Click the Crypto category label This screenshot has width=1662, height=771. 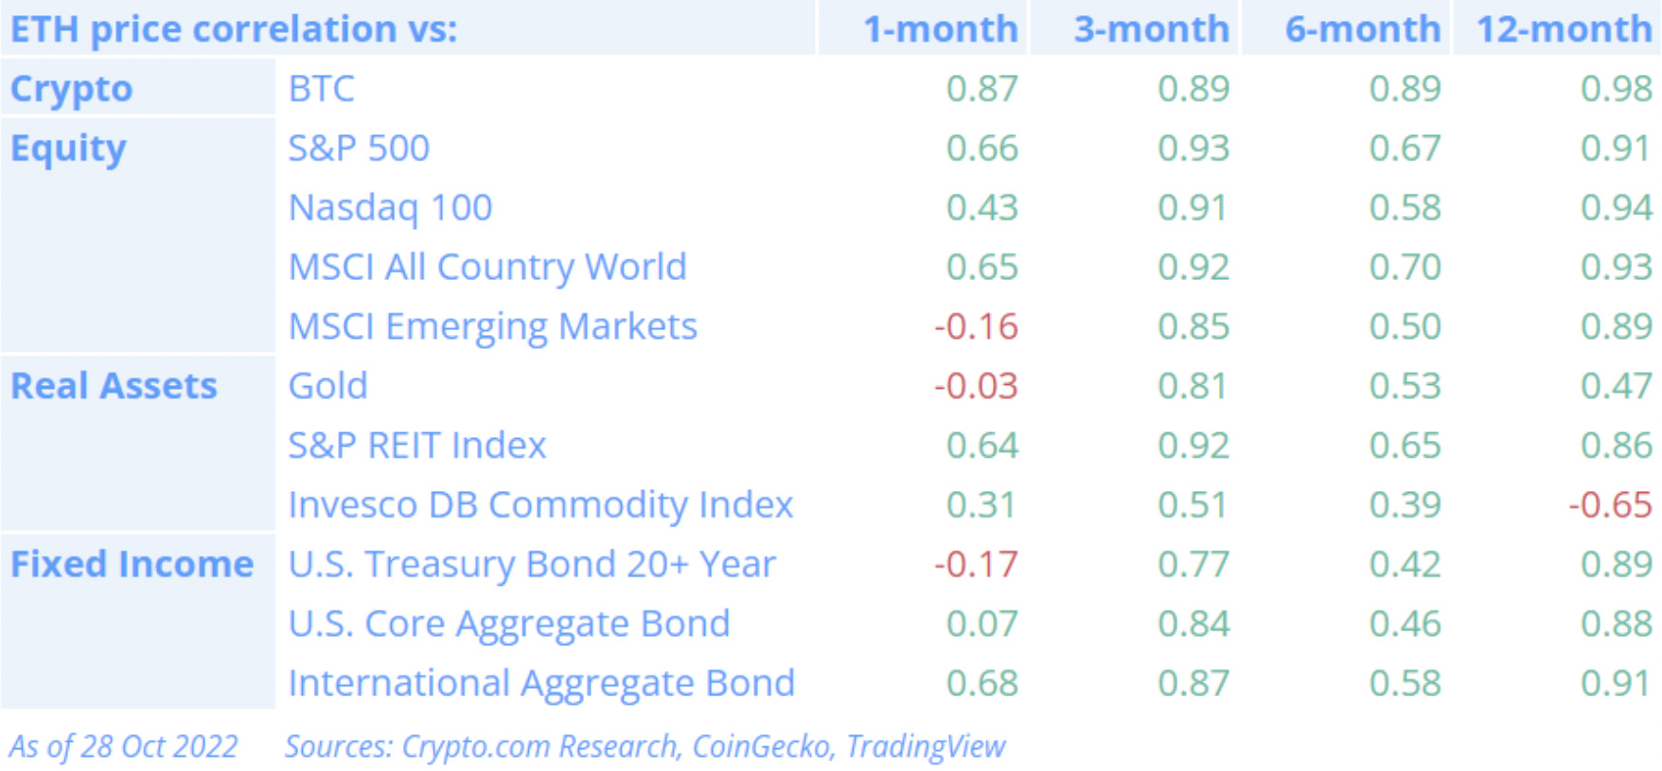pyautogui.click(x=71, y=89)
